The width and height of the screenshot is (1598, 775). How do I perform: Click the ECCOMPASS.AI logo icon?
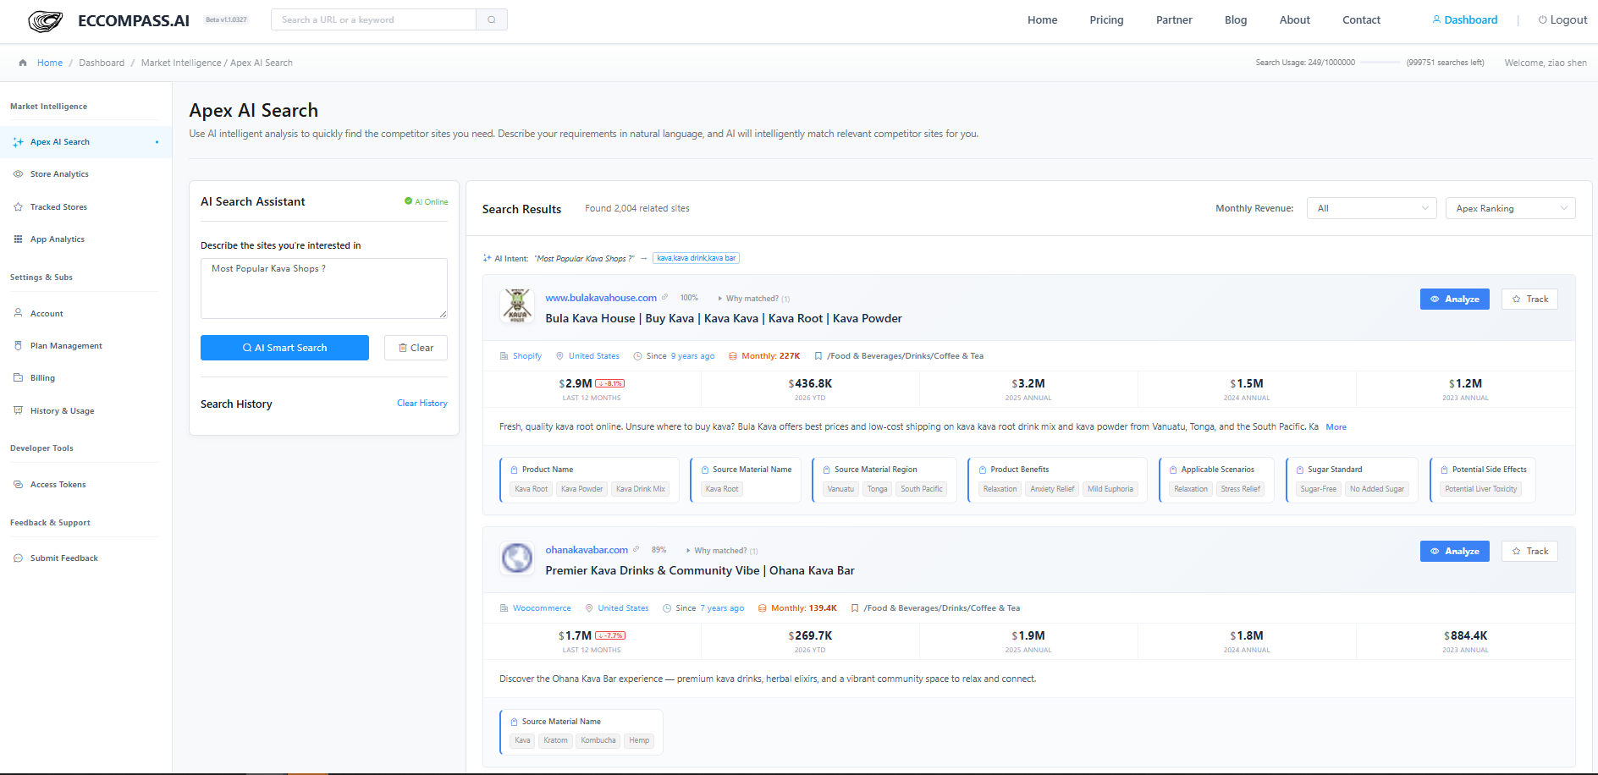pos(45,20)
